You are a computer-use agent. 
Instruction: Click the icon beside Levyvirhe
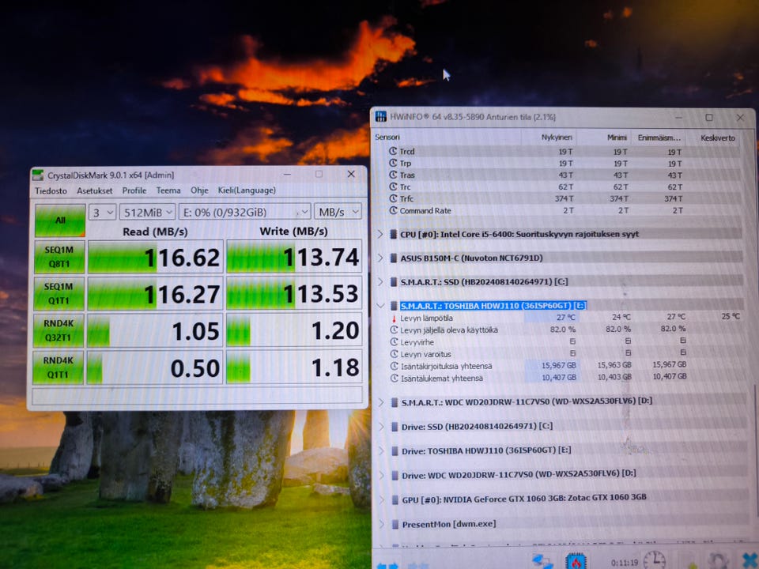coord(394,342)
